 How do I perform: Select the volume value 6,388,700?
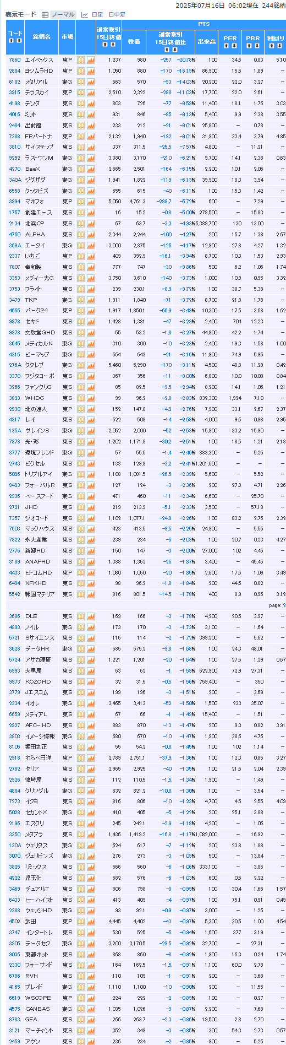(x=206, y=224)
